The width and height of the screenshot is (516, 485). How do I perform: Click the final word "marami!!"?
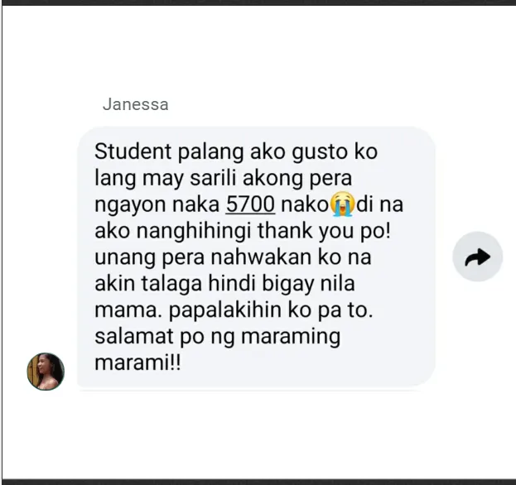point(137,363)
